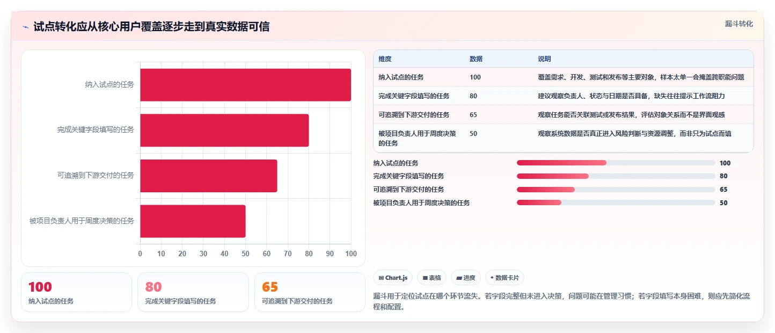Click the table data value 65
775x333 pixels.
click(473, 115)
